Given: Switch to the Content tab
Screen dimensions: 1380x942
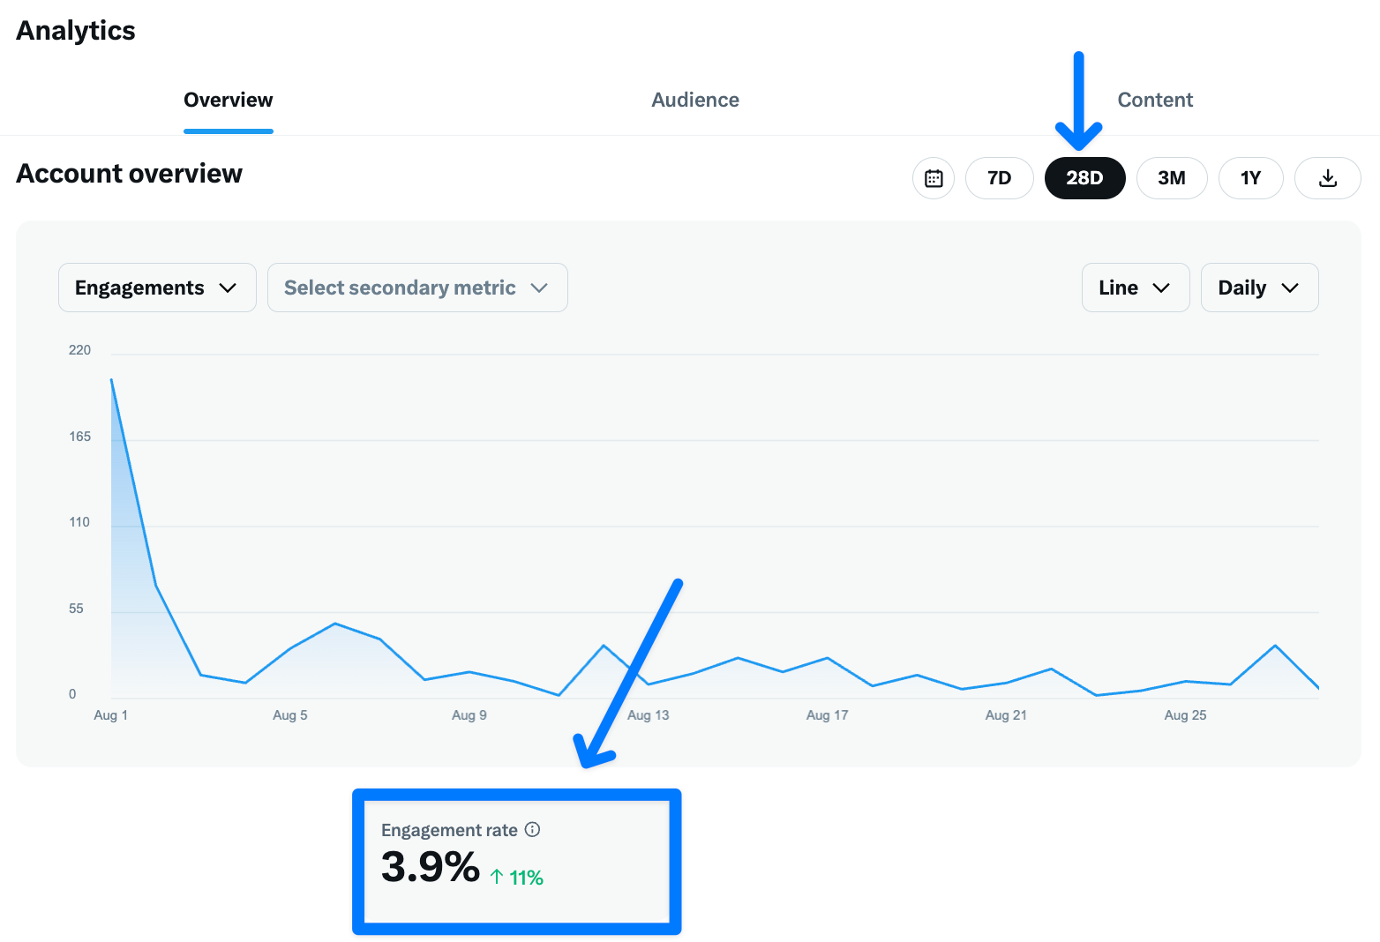Looking at the screenshot, I should [x=1155, y=100].
